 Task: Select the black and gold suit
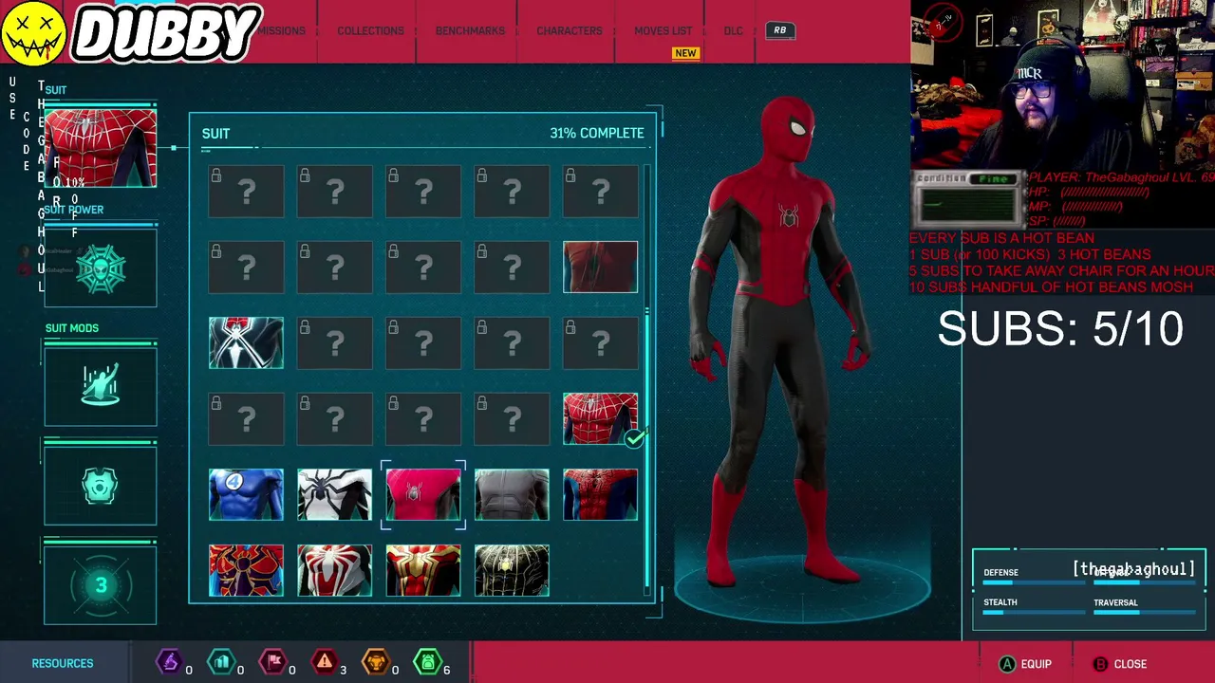pyautogui.click(x=512, y=570)
